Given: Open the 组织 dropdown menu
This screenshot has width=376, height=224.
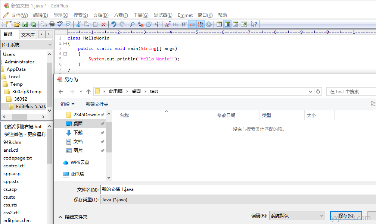Looking at the screenshot, I should (67, 104).
